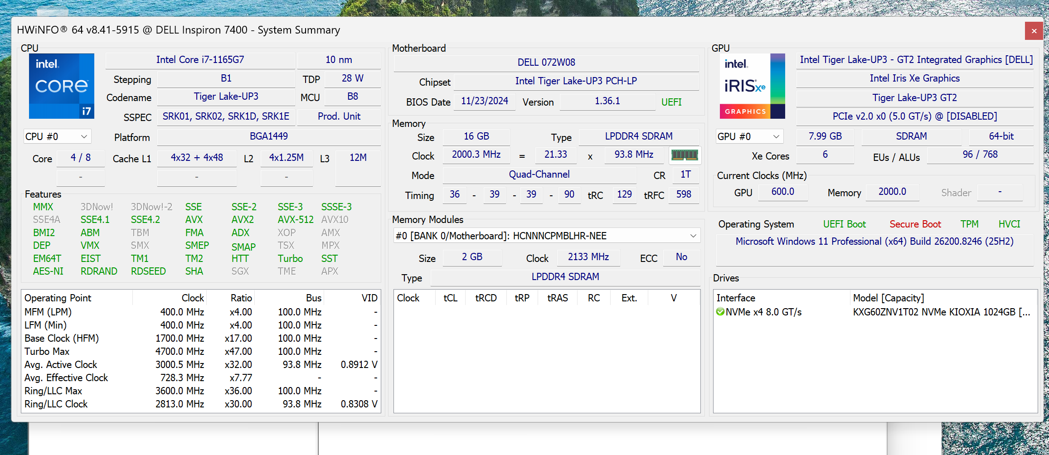Click the Memory Mode value Quad-Channel
This screenshot has width=1049, height=455.
539,174
